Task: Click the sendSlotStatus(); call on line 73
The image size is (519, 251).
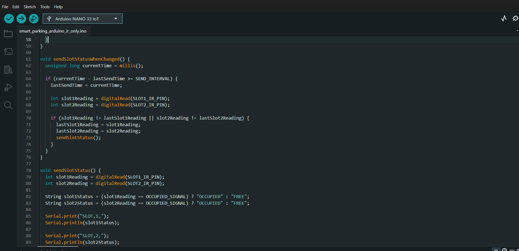Action: coord(79,138)
